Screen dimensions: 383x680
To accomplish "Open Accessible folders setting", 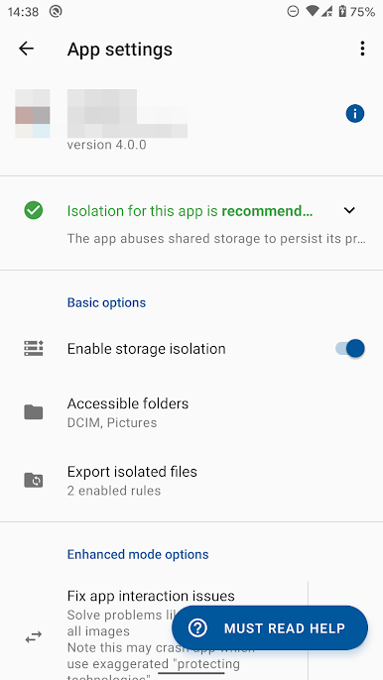I will tap(191, 412).
